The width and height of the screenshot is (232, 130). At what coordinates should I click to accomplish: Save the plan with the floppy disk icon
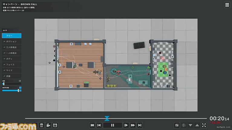55,125
